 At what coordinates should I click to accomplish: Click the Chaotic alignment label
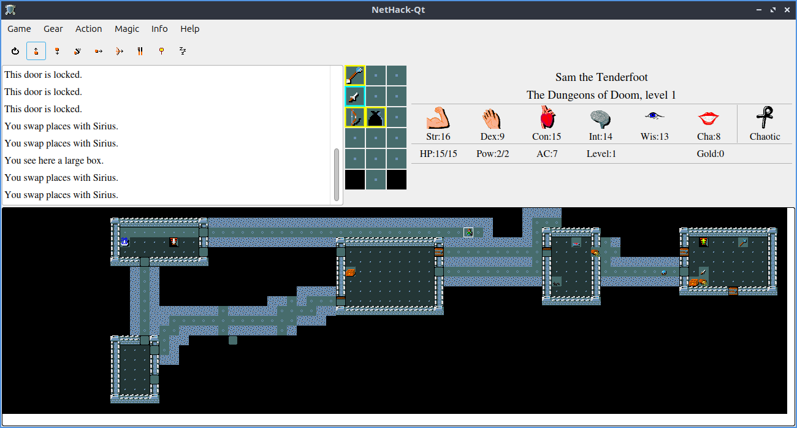click(x=765, y=137)
